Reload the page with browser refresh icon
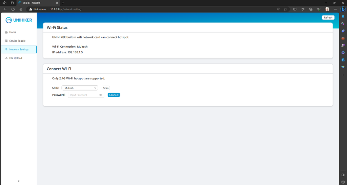The width and height of the screenshot is (347, 185). point(13,9)
